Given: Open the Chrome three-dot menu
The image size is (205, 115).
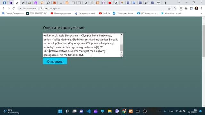Looking at the screenshot, I should point(201,8).
